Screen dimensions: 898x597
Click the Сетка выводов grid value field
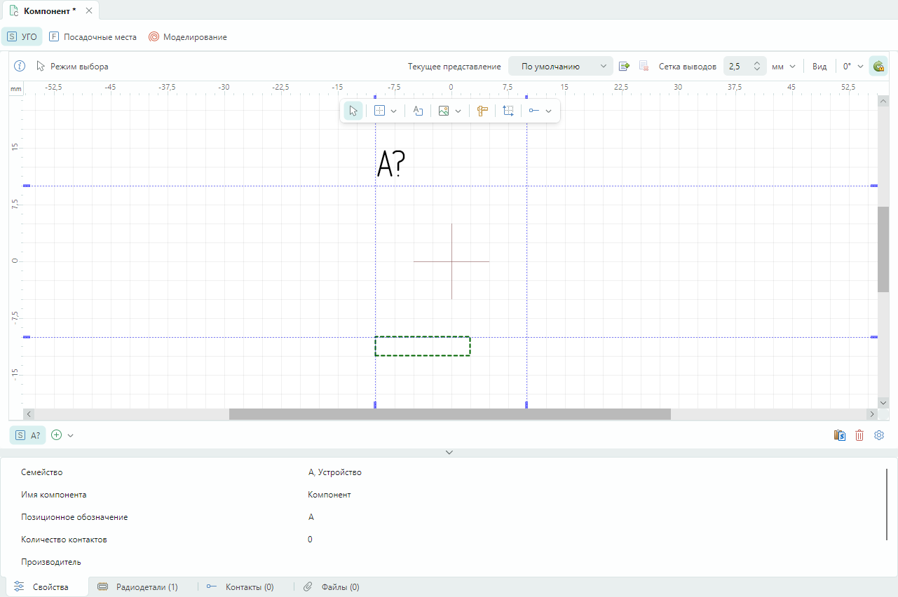pyautogui.click(x=737, y=67)
